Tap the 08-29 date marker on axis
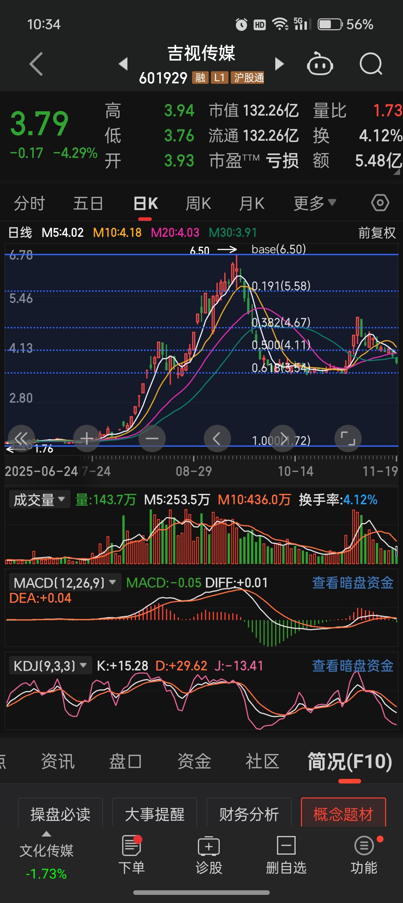Screen dimensions: 403x903 click(193, 471)
